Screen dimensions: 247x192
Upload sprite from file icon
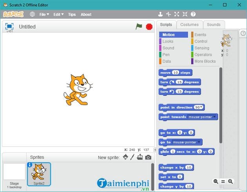pyautogui.click(x=140, y=157)
